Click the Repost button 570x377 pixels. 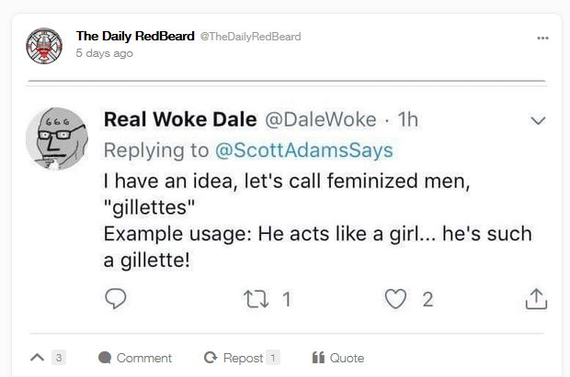tap(234, 358)
